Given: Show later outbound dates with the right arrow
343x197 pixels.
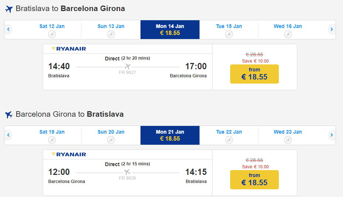Looking at the screenshot, I should [x=332, y=29].
